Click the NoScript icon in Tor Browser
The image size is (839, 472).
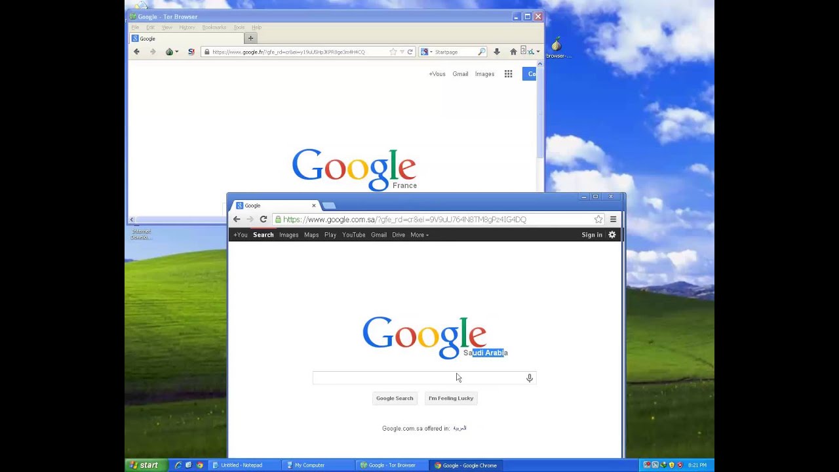pos(191,52)
